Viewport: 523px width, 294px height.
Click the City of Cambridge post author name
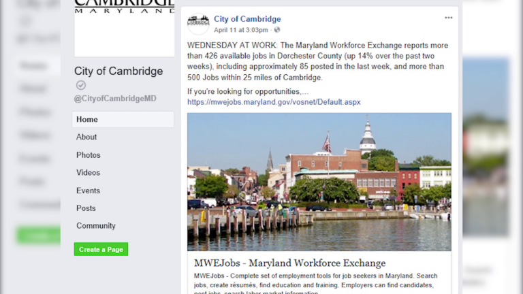pyautogui.click(x=247, y=19)
